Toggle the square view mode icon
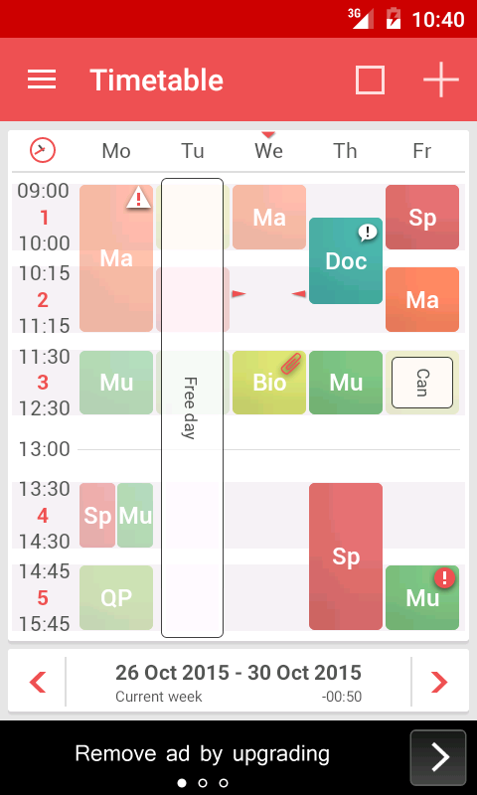The image size is (477, 795). (x=370, y=79)
